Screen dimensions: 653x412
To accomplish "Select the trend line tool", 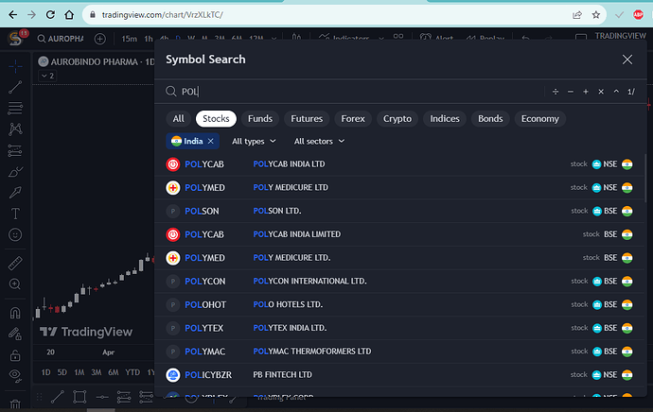I will [15, 87].
